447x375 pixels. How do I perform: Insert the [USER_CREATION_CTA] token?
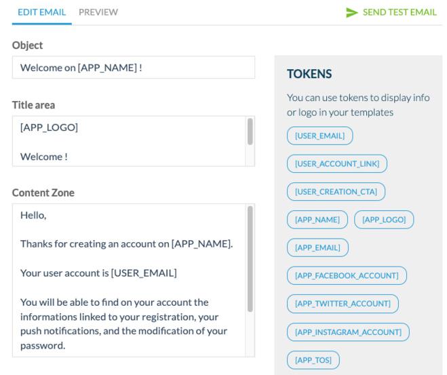[336, 192]
